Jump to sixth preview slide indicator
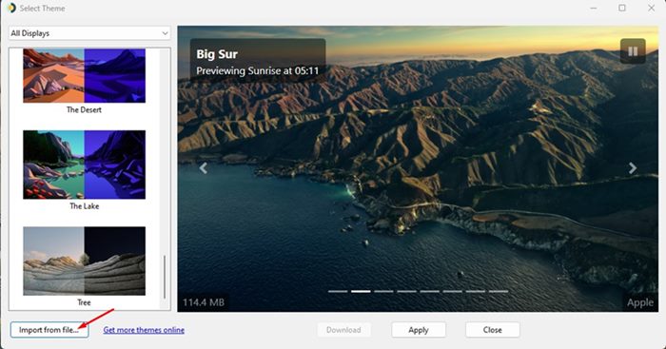This screenshot has width=666, height=349. (452, 291)
